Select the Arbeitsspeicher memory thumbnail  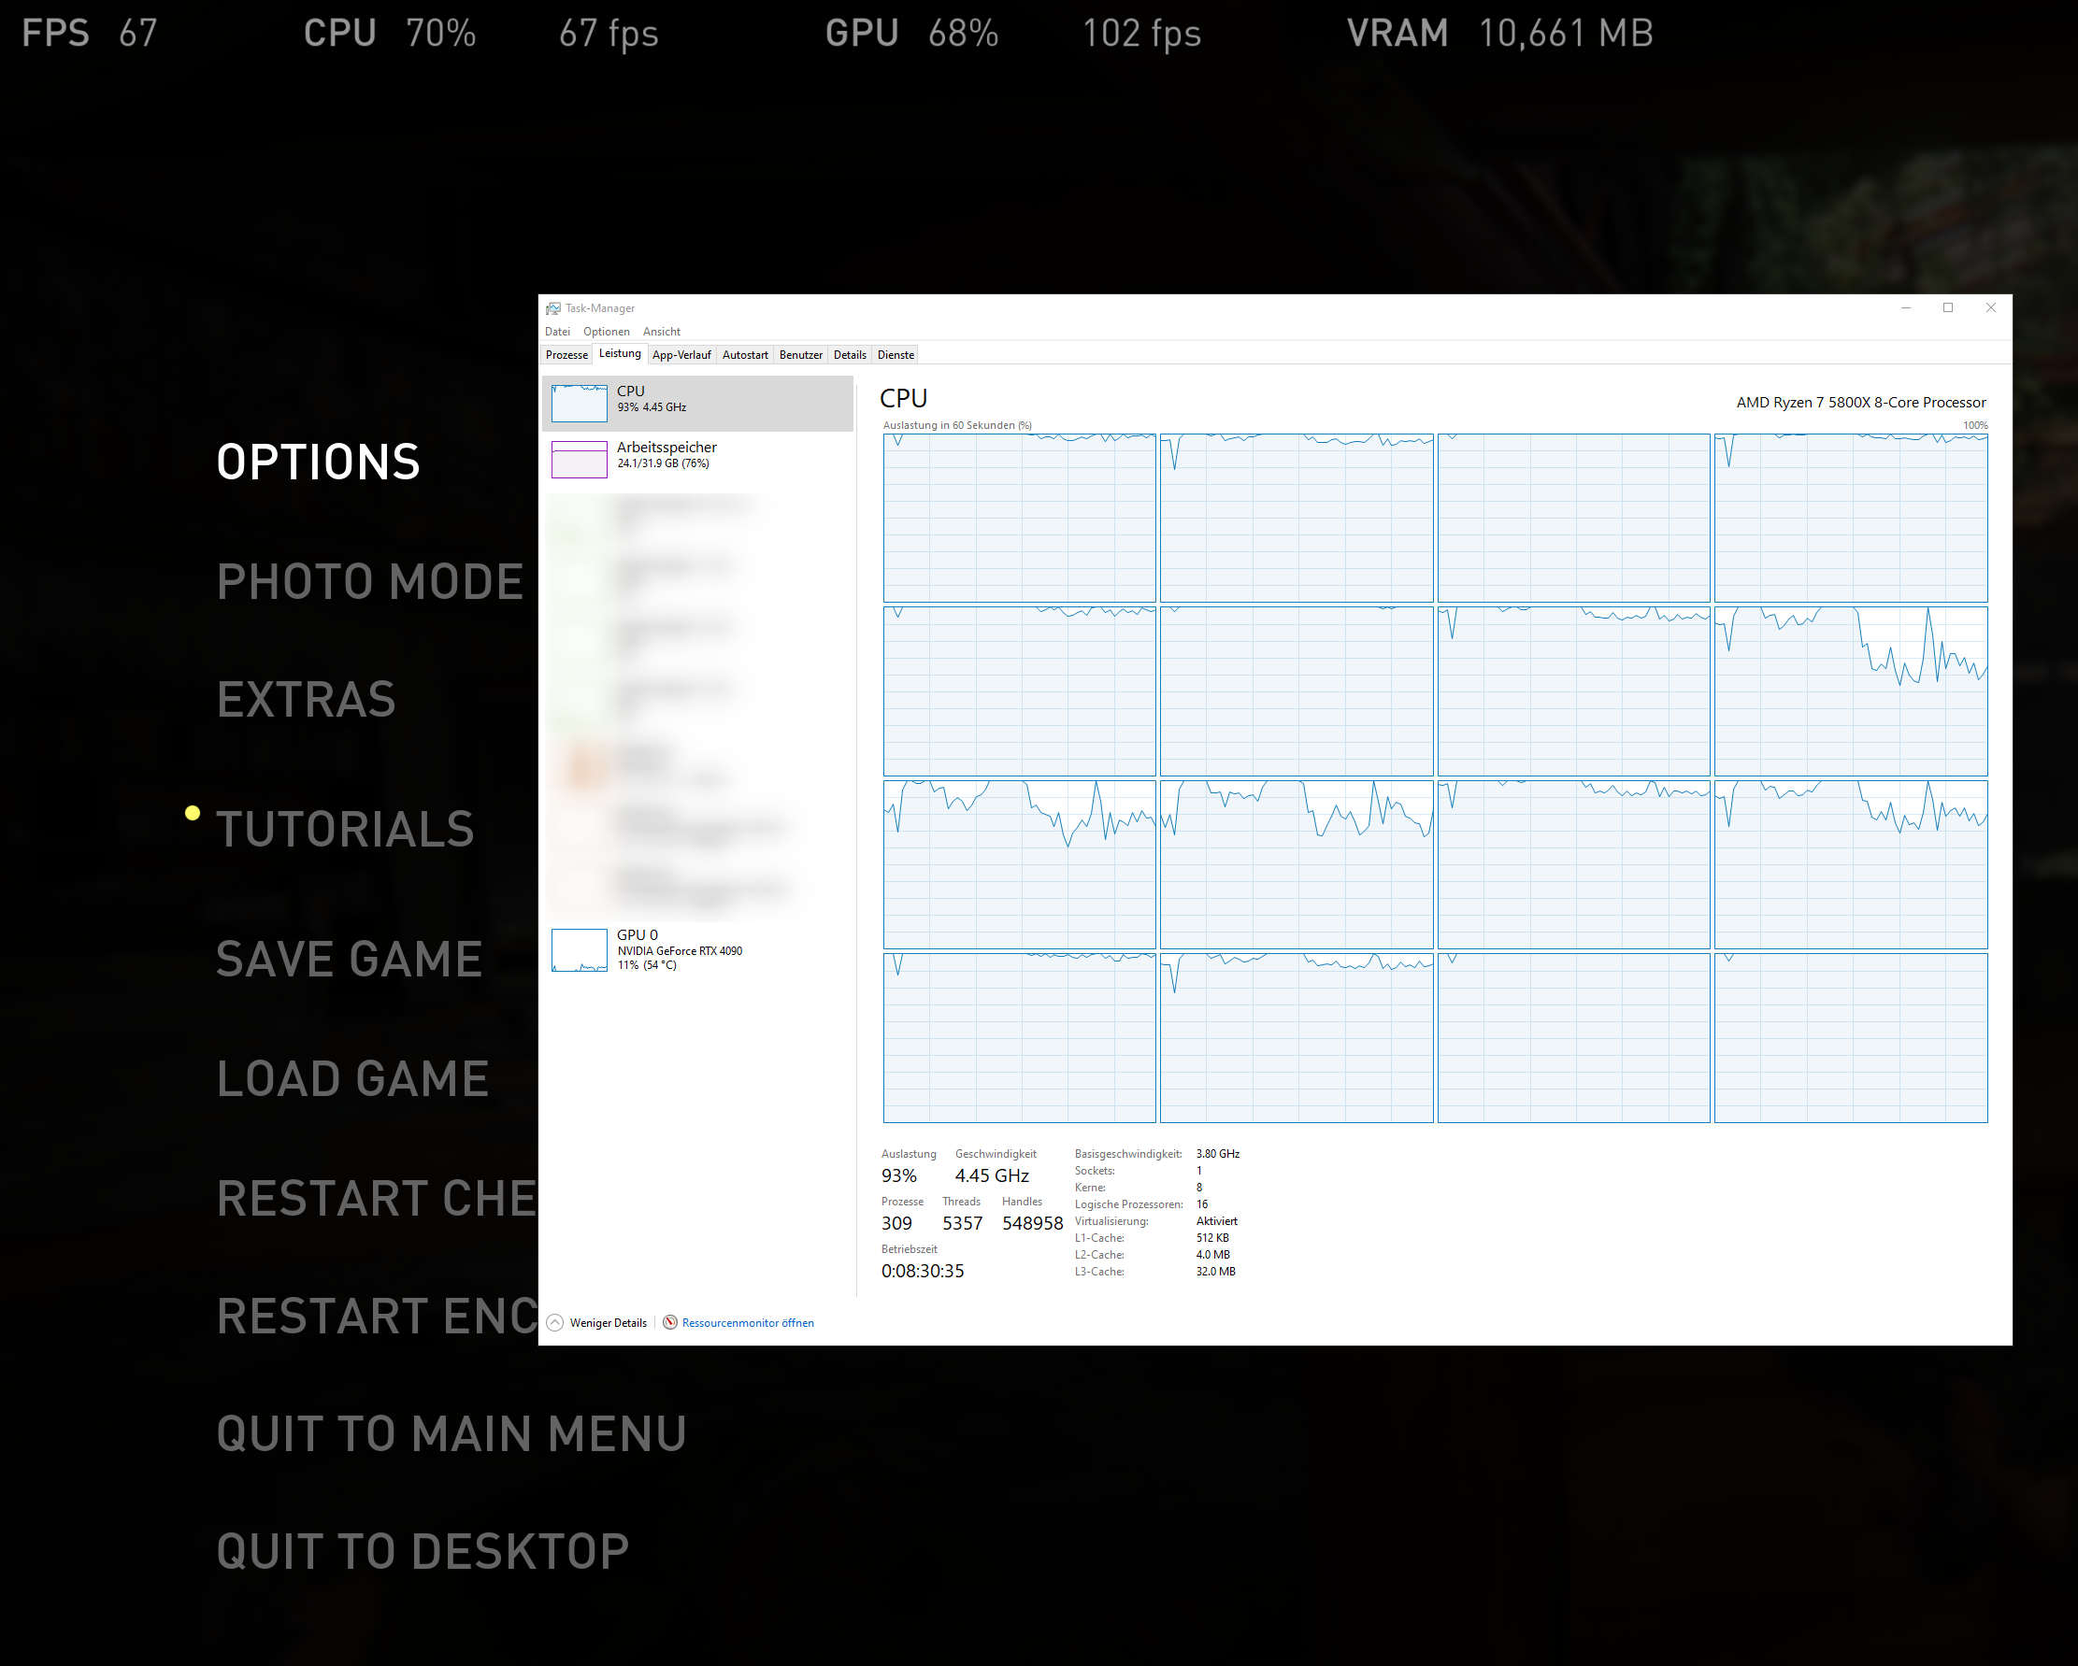point(579,459)
